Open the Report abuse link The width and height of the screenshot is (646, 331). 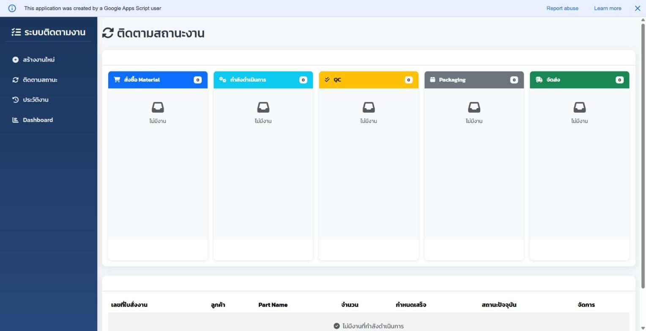(x=562, y=8)
